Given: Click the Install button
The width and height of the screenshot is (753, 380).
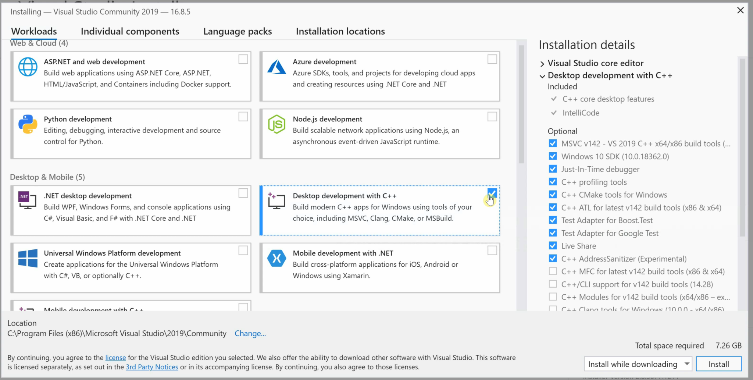Looking at the screenshot, I should tap(718, 364).
